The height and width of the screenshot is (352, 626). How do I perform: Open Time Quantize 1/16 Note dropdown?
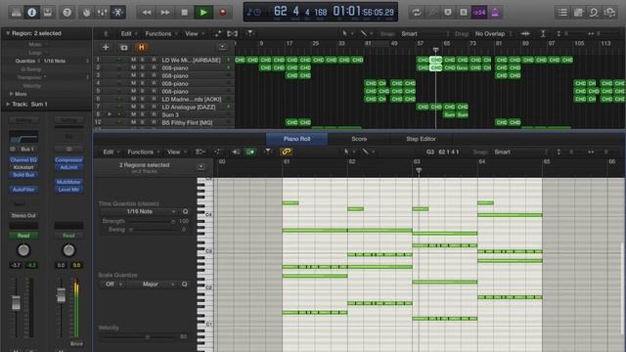coord(139,211)
